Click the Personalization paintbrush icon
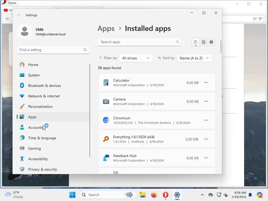The height and width of the screenshot is (201, 268). click(22, 106)
